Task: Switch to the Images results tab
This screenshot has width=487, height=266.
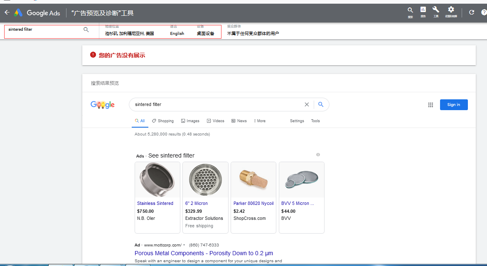Action: click(190, 121)
